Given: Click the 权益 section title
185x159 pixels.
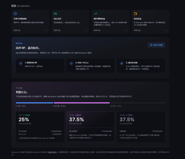Looking at the screenshot, I should click(x=14, y=6).
